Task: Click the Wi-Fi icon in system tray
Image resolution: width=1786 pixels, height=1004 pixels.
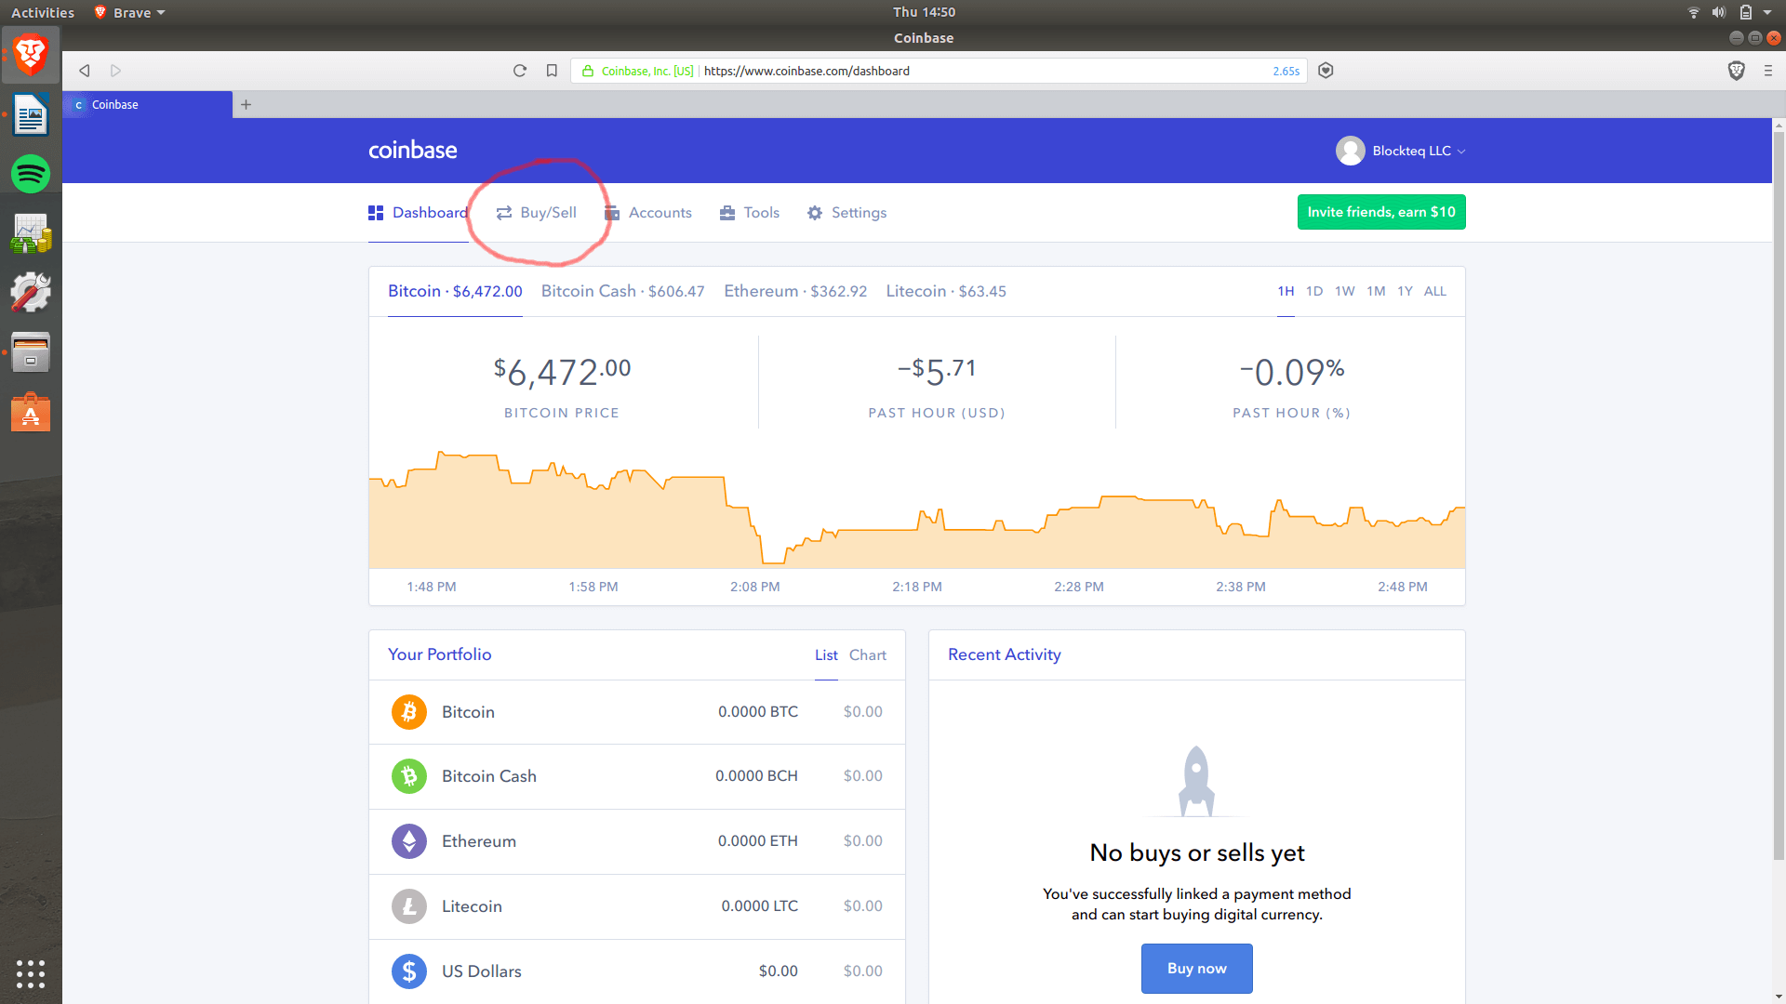Action: 1693,12
